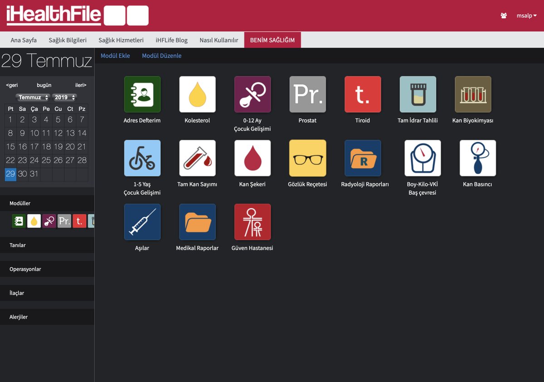544x382 pixels.
Task: Open the Sağlık Bilgileri tab
Action: click(68, 40)
